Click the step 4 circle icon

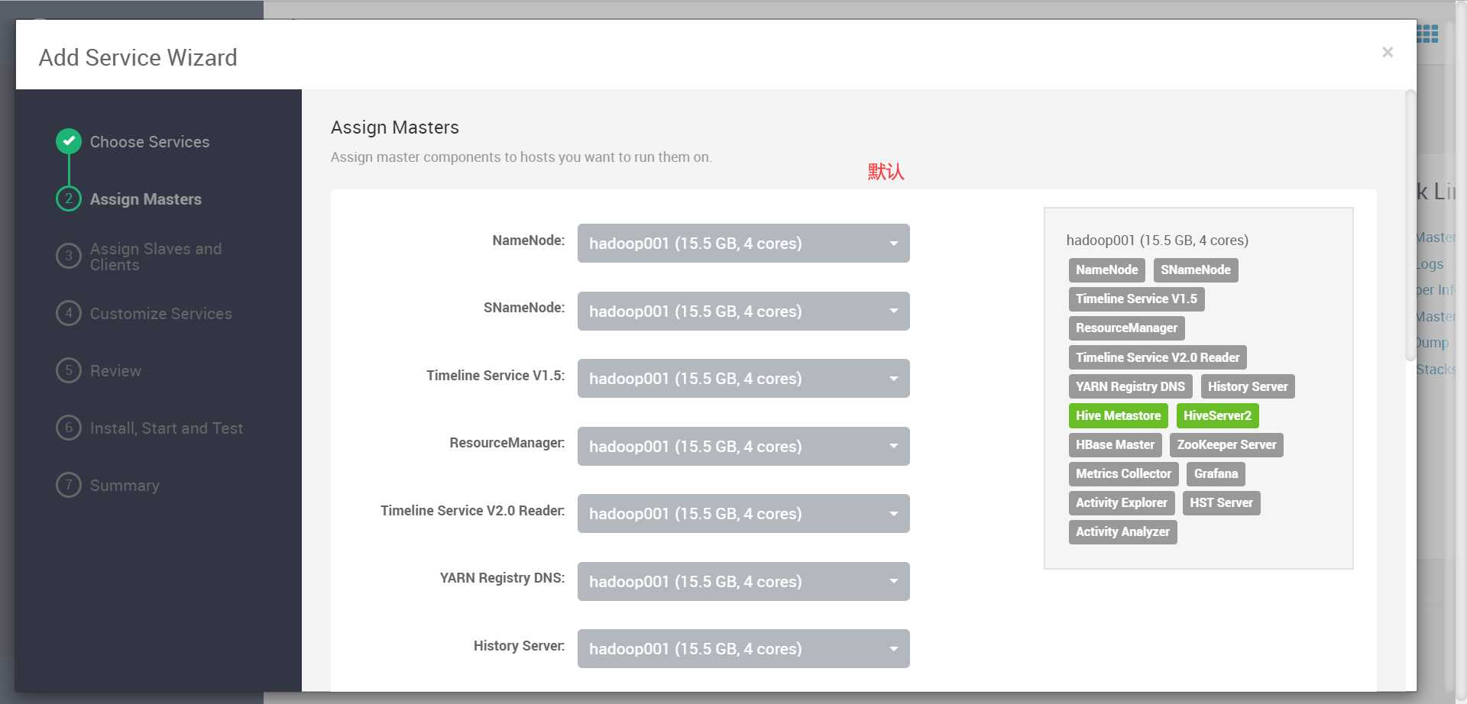[x=69, y=313]
